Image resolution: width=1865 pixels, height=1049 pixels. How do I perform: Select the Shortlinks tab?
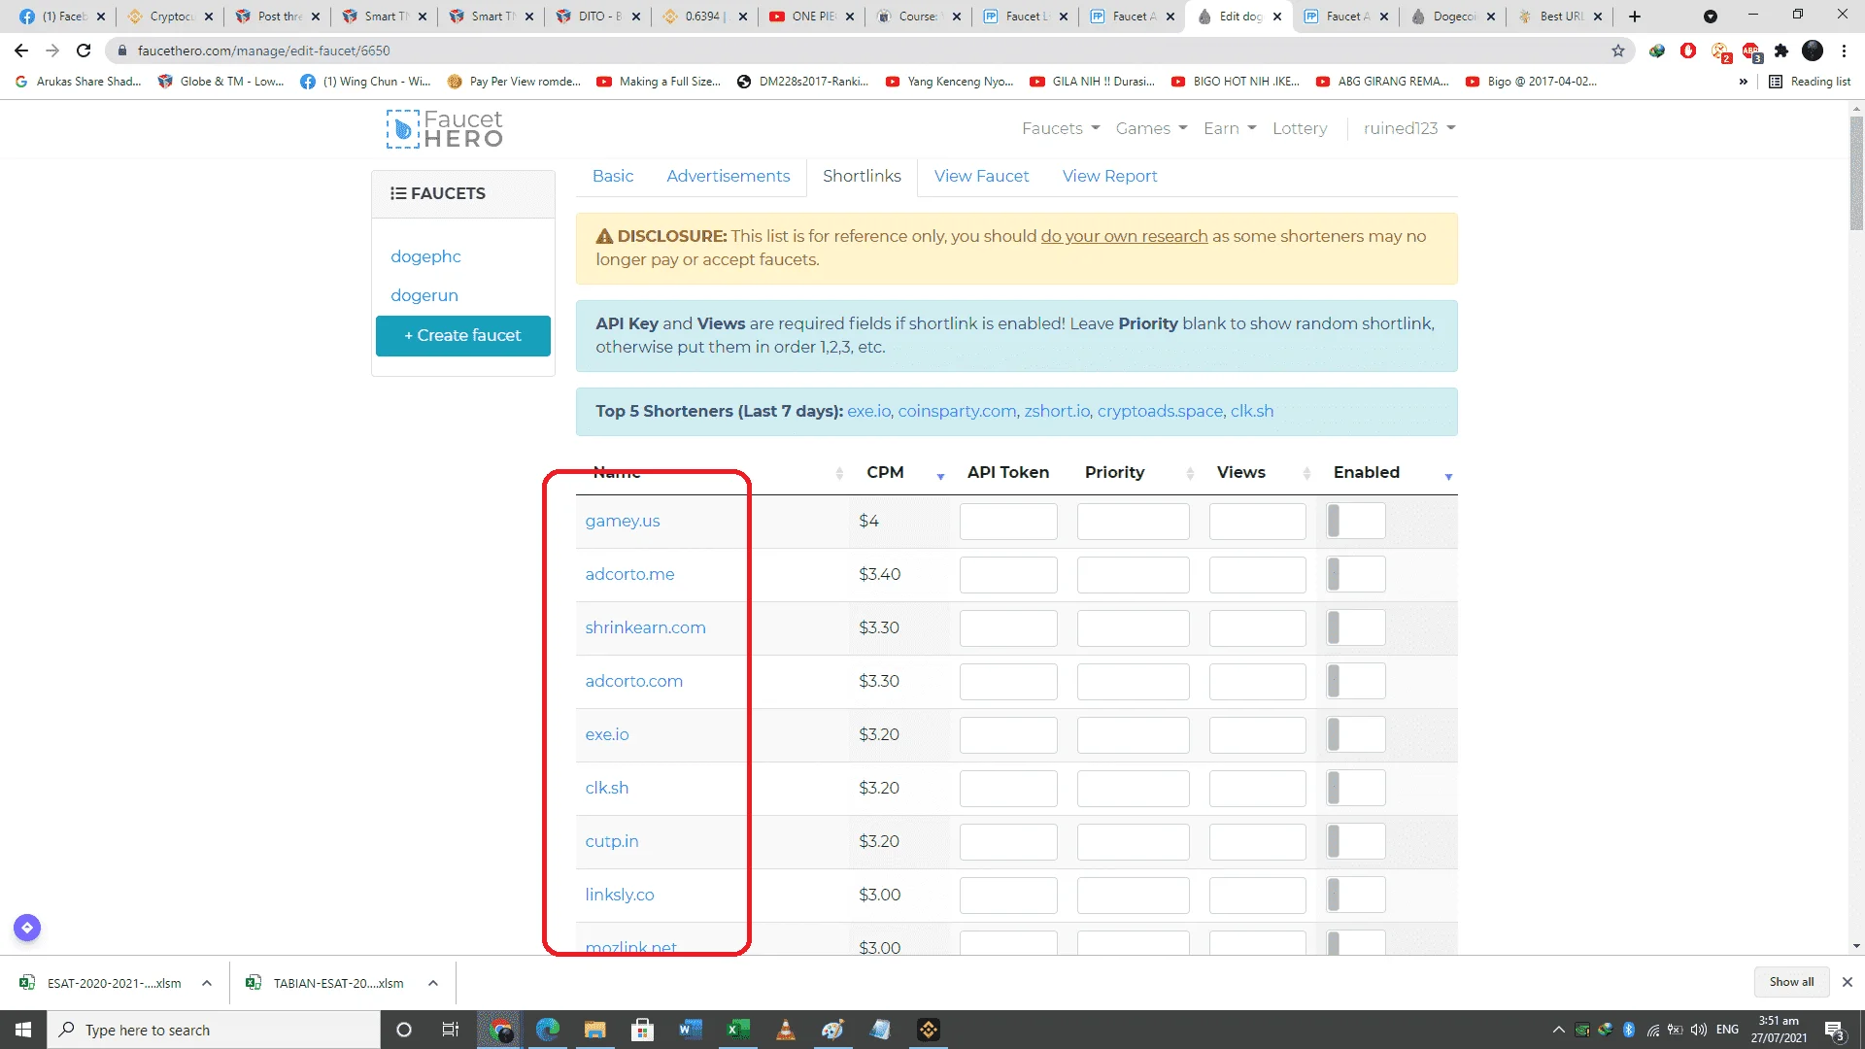(862, 176)
